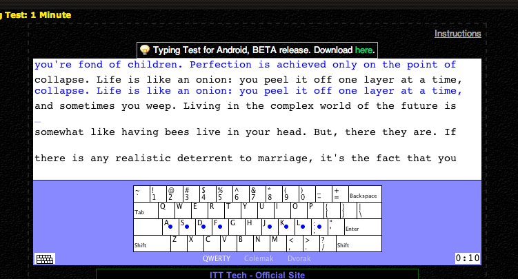Click the 'here' download link
The width and height of the screenshot is (518, 279).
click(363, 50)
